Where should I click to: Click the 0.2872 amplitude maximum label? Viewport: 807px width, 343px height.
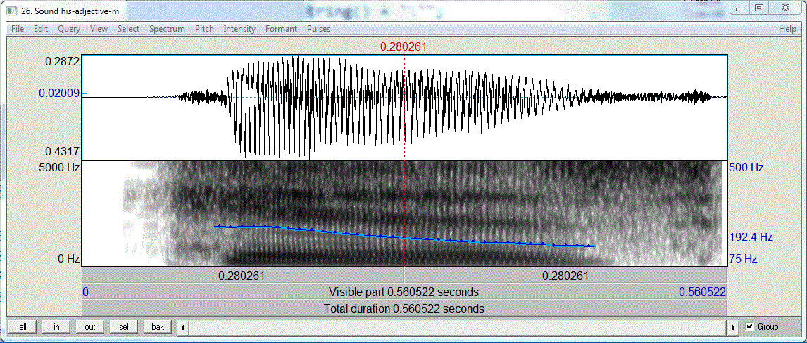pos(62,61)
